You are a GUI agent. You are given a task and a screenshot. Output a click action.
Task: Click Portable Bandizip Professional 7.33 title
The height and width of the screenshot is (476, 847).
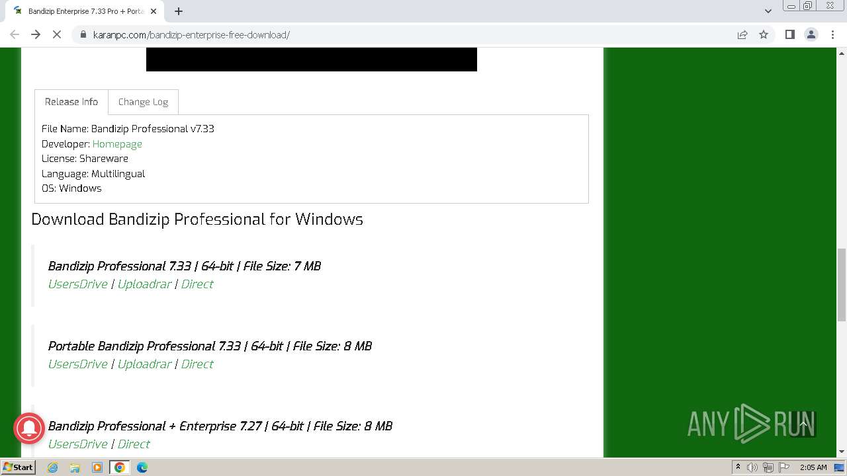click(210, 346)
